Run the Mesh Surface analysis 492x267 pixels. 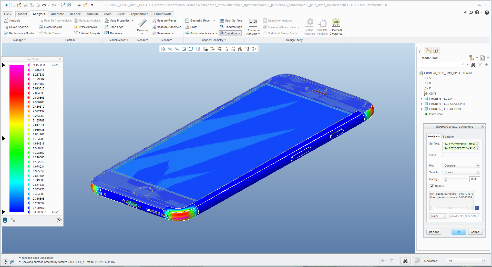click(231, 20)
